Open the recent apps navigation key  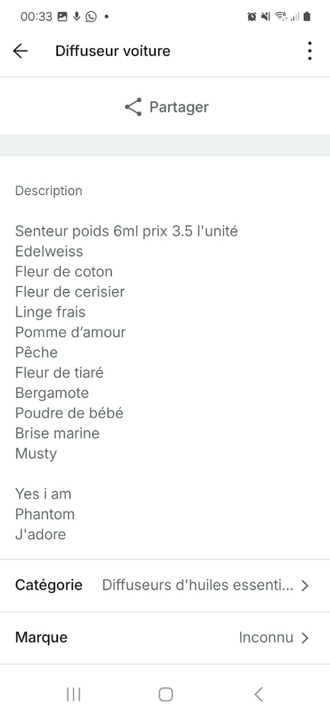coord(73,694)
